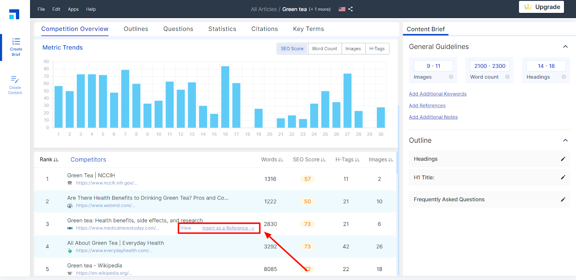Screen dimensions: 576x280
Task: Click the Everyday Health favicon
Action: 70,251
